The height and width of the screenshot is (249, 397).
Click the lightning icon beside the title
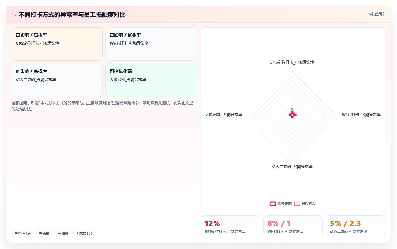(x=14, y=15)
